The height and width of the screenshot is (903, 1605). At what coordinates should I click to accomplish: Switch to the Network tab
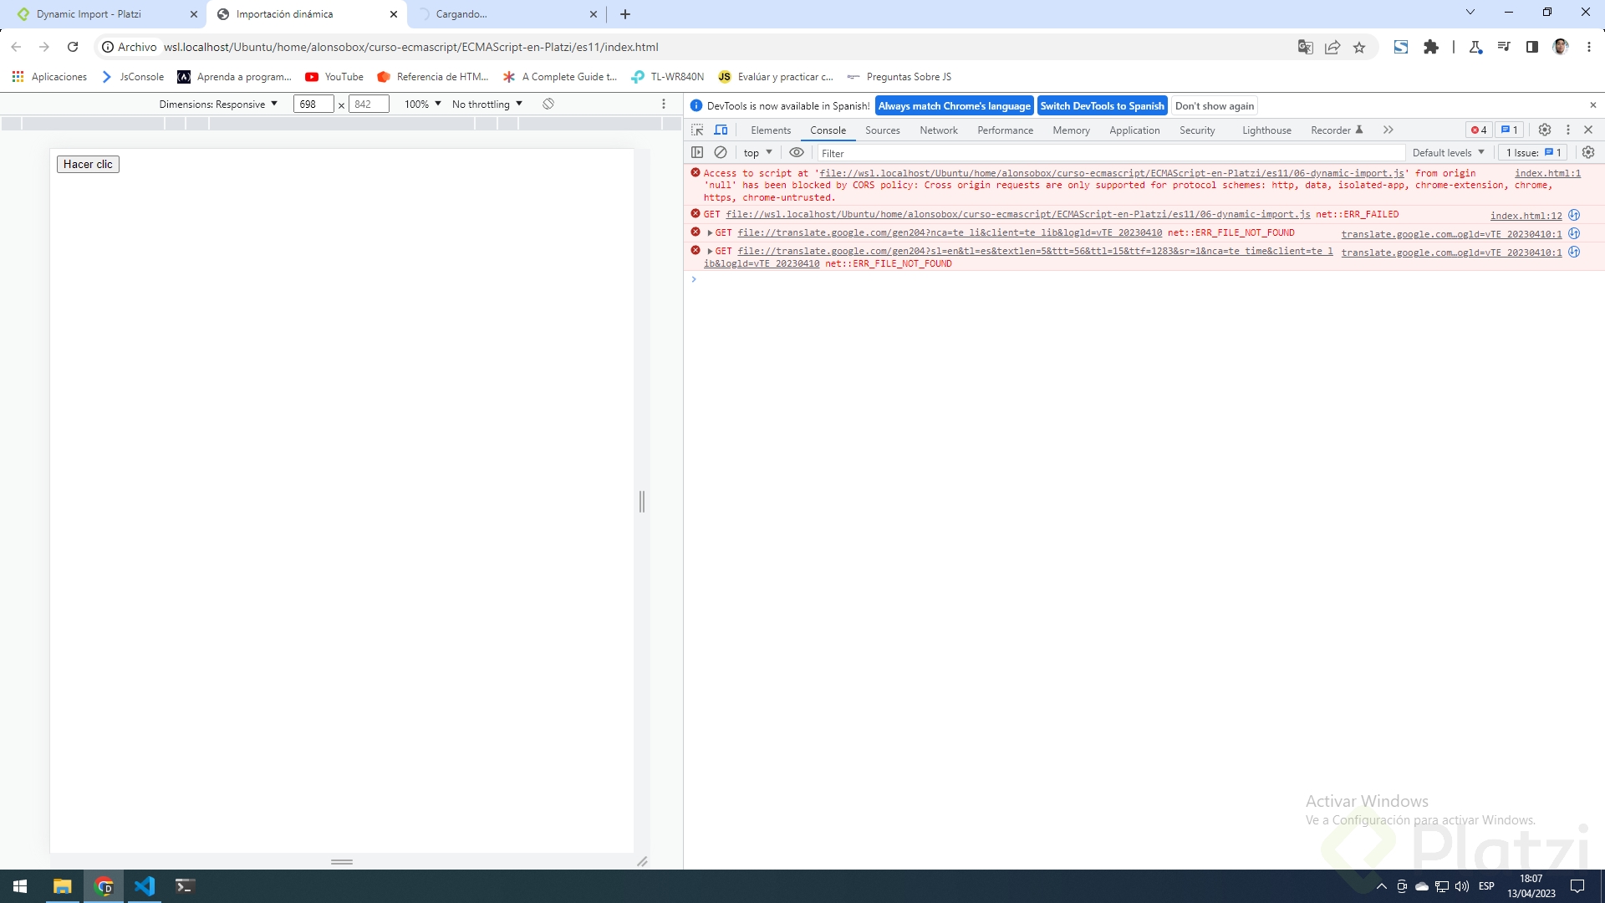939,130
